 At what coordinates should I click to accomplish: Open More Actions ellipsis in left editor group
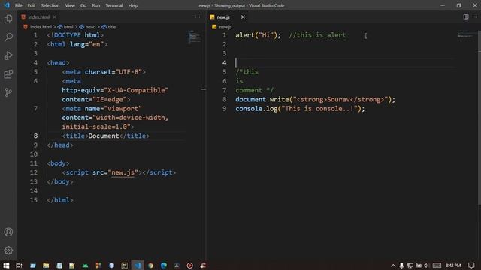(x=198, y=16)
